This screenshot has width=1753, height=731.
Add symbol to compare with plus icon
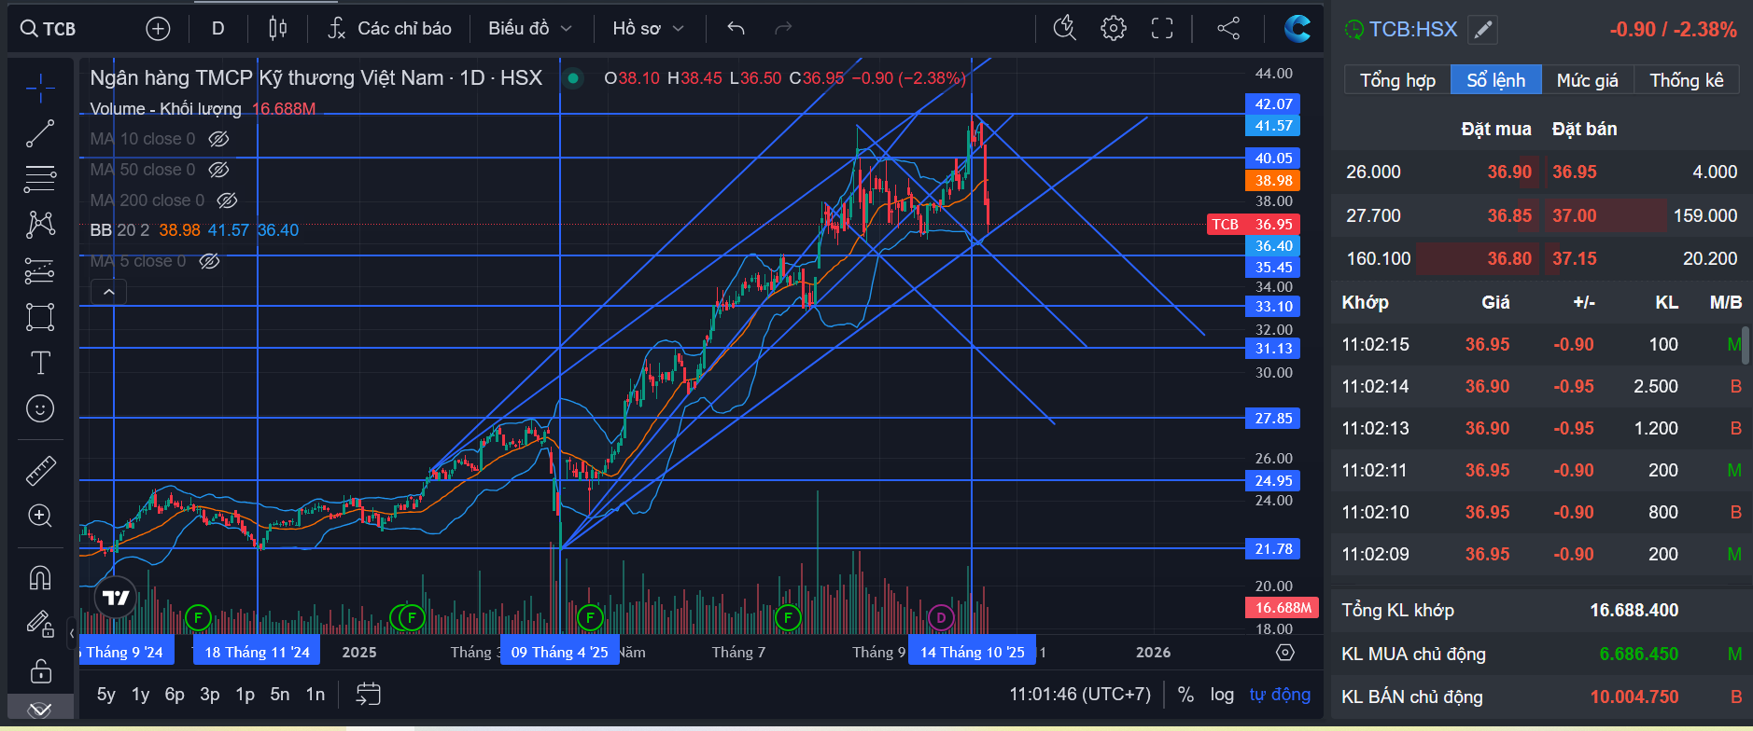point(158,29)
